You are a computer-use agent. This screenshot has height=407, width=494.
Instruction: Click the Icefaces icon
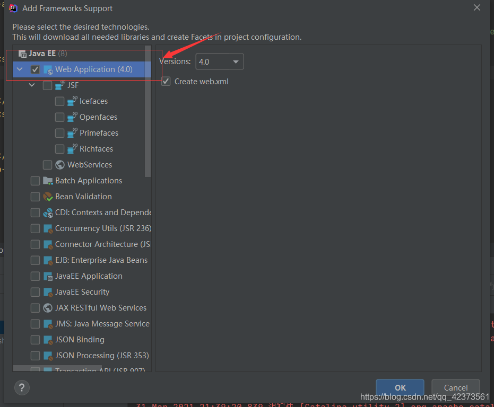[x=72, y=101]
